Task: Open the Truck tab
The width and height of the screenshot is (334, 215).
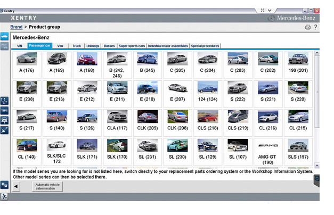Action: [77, 46]
